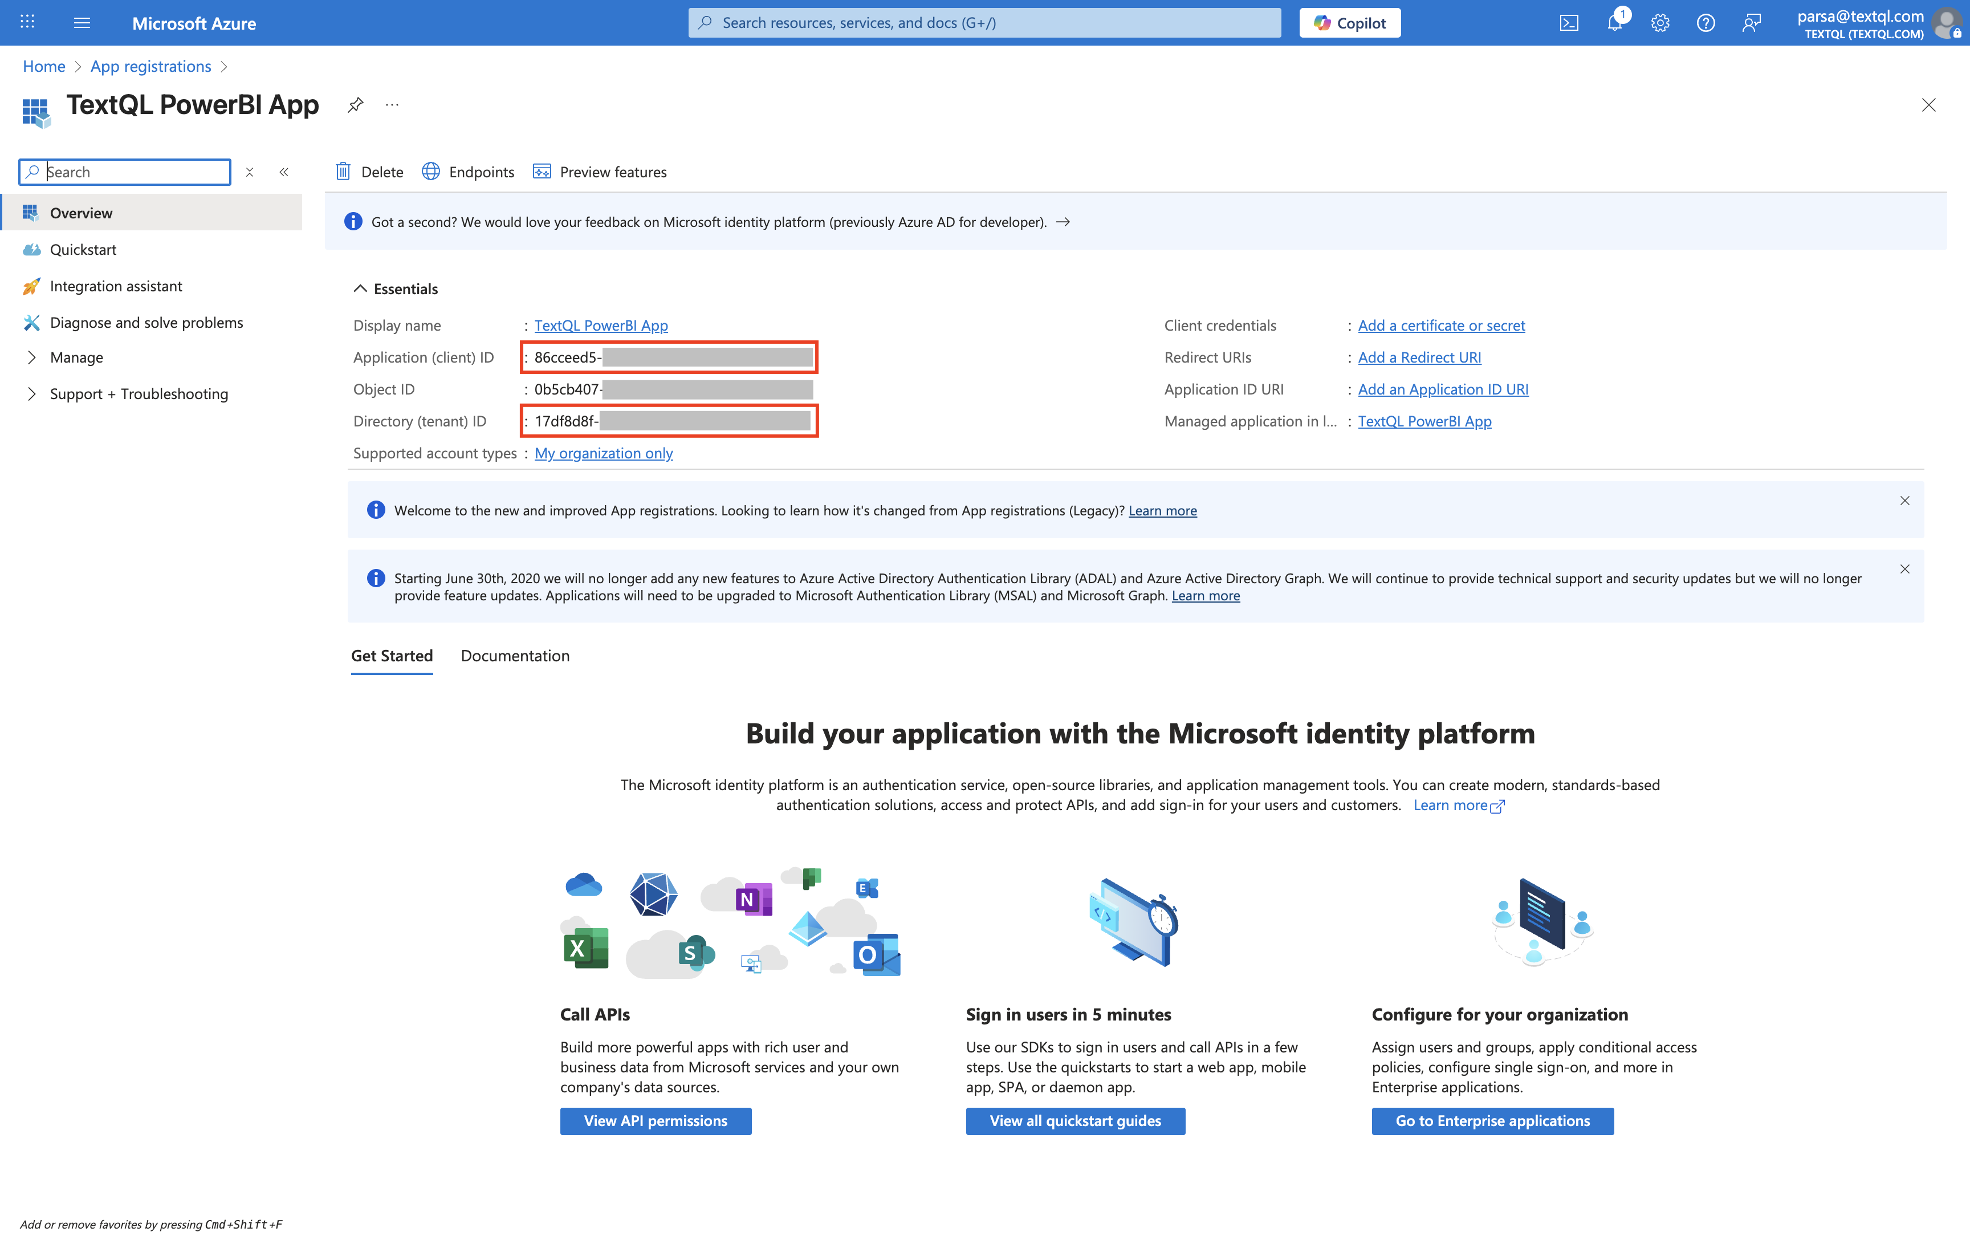Open the Cloud Shell icon in header
The image size is (1970, 1236).
pyautogui.click(x=1569, y=23)
